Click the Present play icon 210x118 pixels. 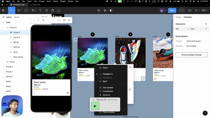click(196, 10)
